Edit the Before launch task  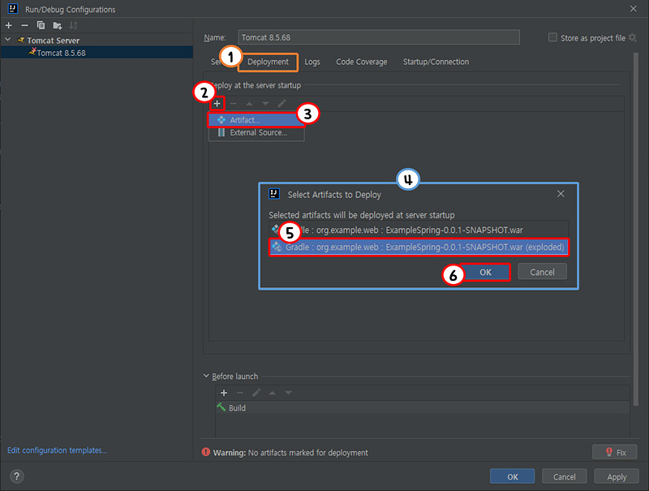click(256, 393)
